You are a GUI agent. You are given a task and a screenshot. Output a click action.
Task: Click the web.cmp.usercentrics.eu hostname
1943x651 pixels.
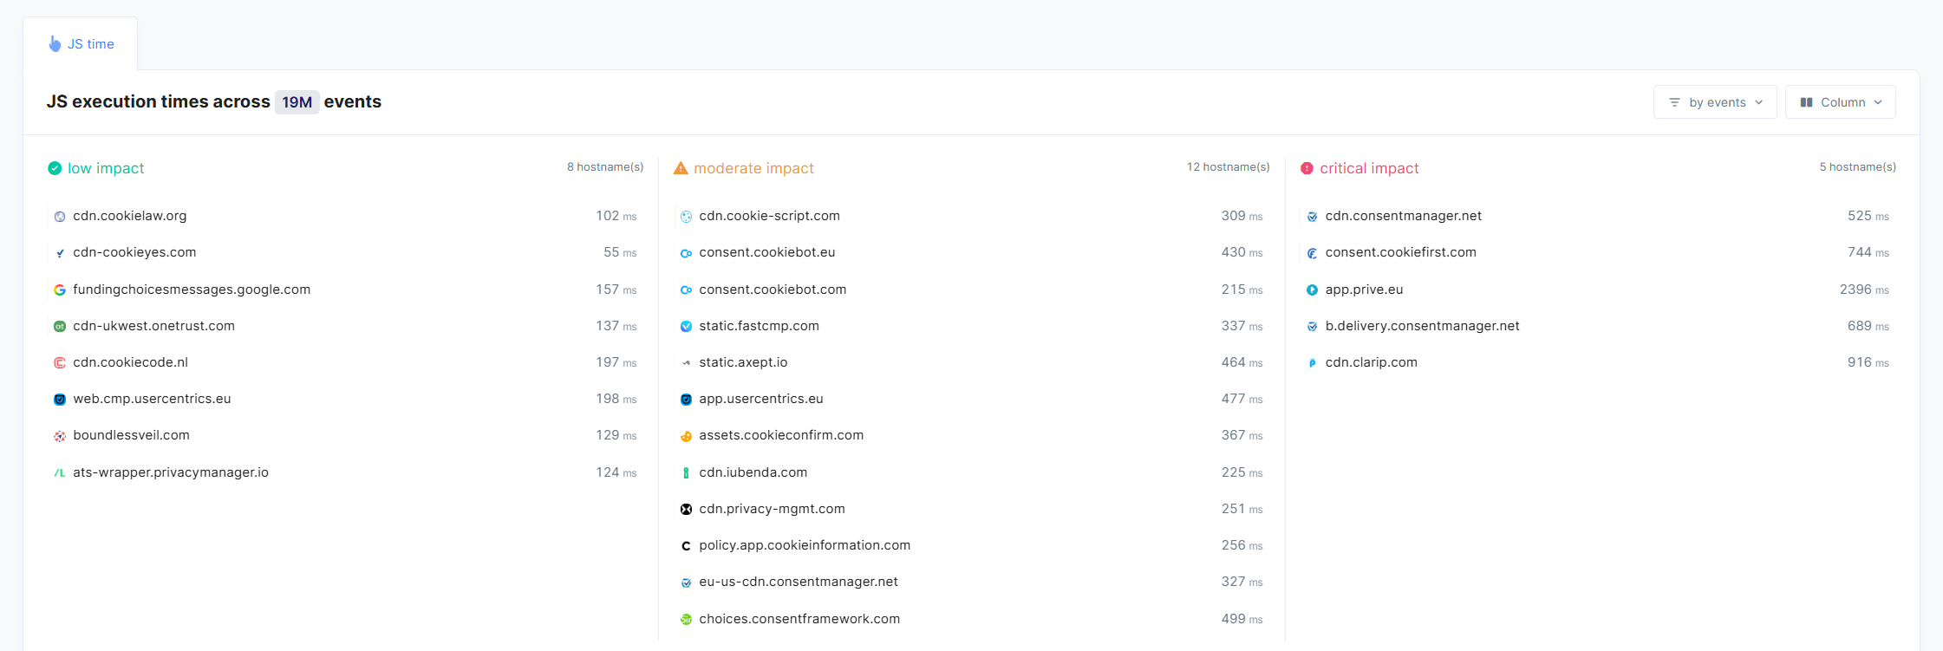click(x=152, y=399)
